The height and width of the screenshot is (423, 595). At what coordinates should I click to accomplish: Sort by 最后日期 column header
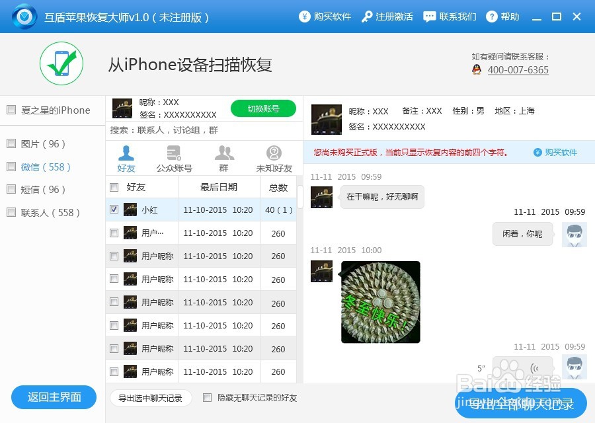click(219, 187)
